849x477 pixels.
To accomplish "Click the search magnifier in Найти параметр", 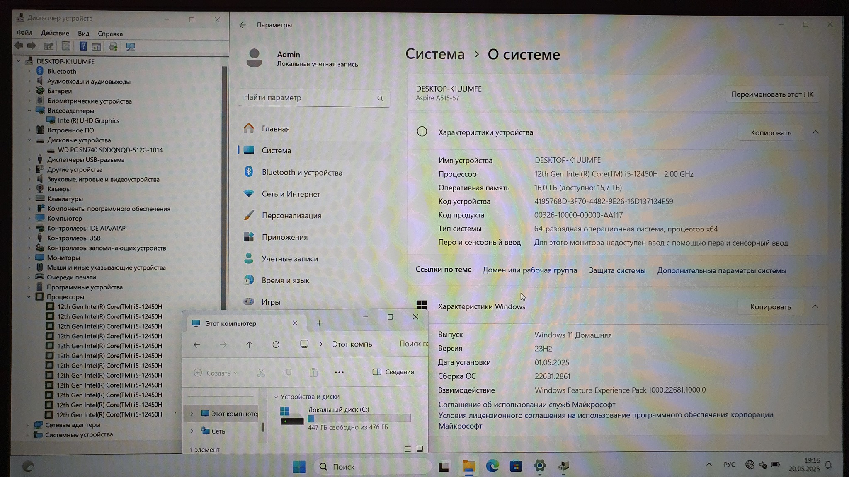I will (x=380, y=98).
